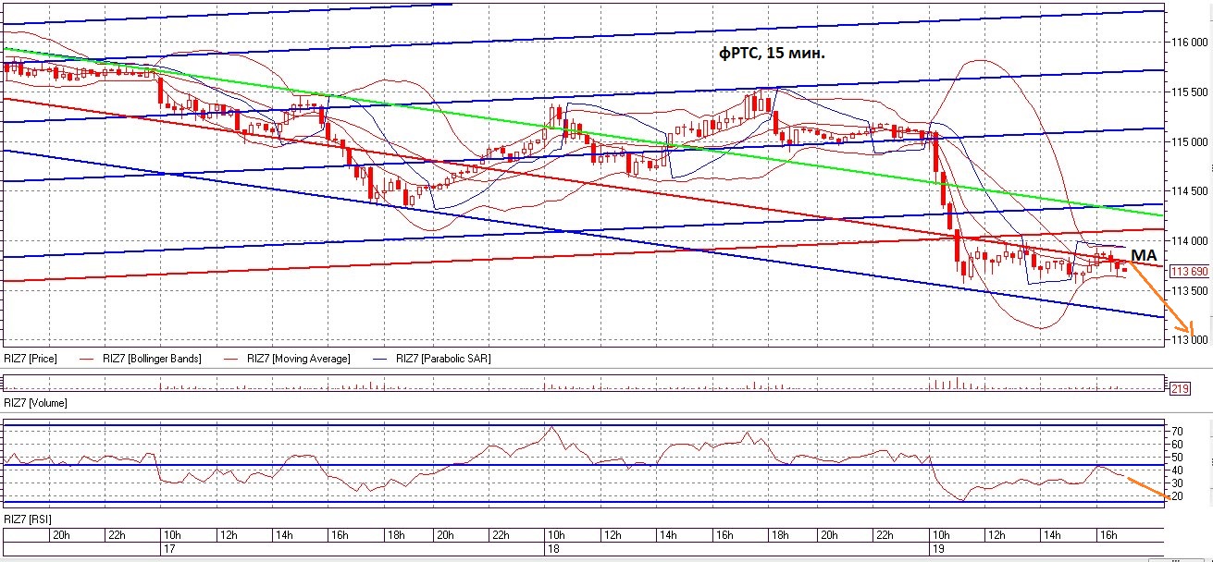The width and height of the screenshot is (1213, 562).
Task: Click the current price tag 113 690
Action: tap(1189, 272)
